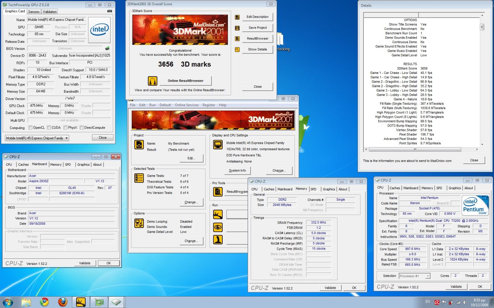This screenshot has width=494, height=308.
Task: Click the bottom game icon in the Run section
Action: tap(218, 240)
